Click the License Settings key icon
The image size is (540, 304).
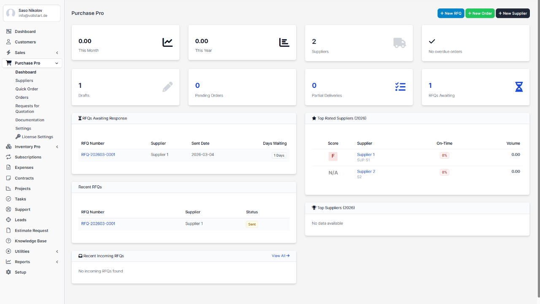[18, 137]
